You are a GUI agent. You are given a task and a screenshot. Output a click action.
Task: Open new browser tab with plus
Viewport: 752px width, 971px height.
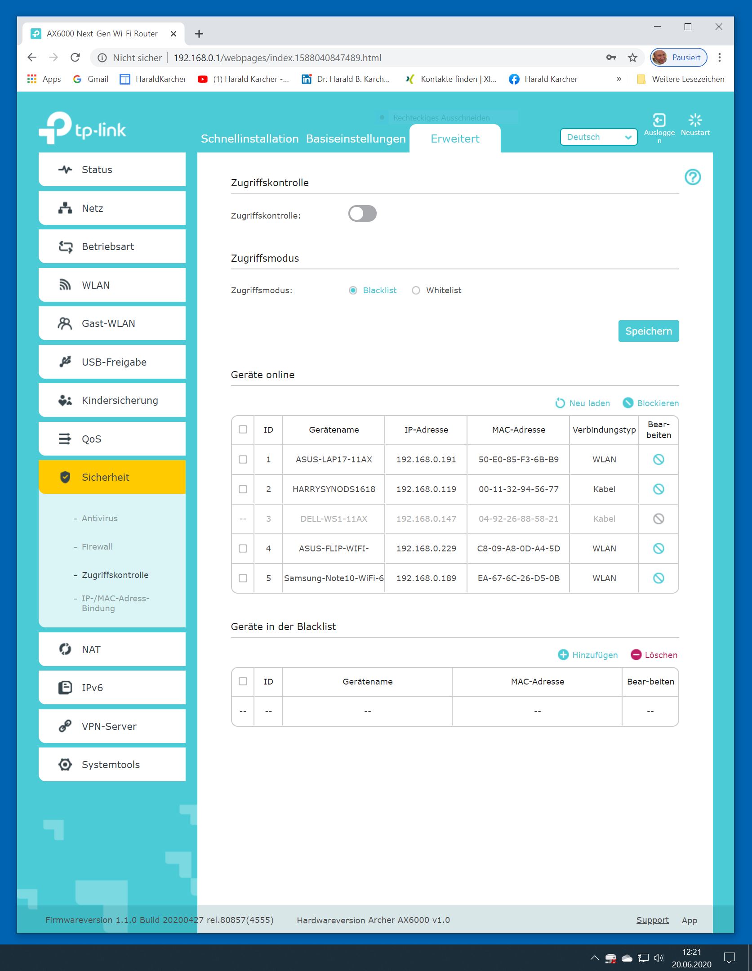(x=199, y=34)
